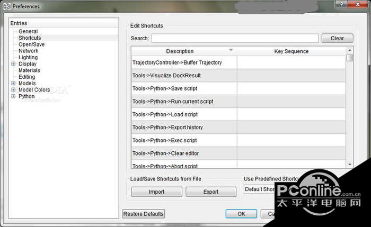Click the shortcuts table scroll down arrow
The height and width of the screenshot is (227, 371).
pos(350,164)
